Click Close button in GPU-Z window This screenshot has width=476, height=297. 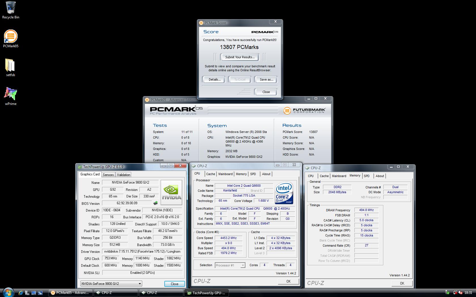pyautogui.click(x=175, y=284)
